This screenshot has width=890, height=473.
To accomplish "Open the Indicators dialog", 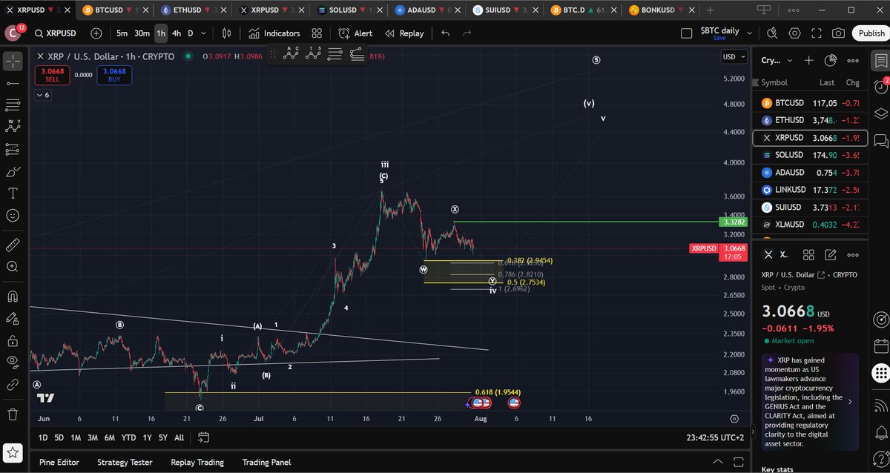I will 274,33.
